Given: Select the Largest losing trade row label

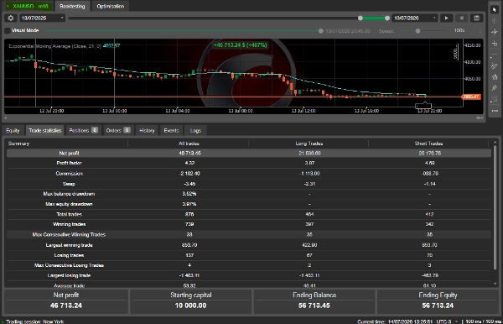Looking at the screenshot, I should [x=69, y=275].
